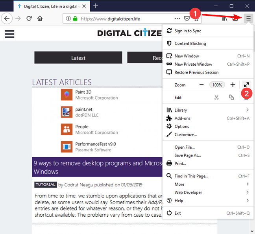The image size is (255, 234).
Task: Click the 'dotPDN LLC' text
Action: click(87, 115)
